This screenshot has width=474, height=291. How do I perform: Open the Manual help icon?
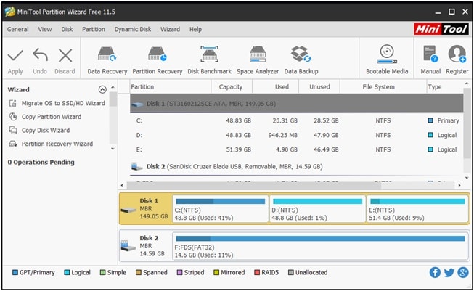point(430,54)
